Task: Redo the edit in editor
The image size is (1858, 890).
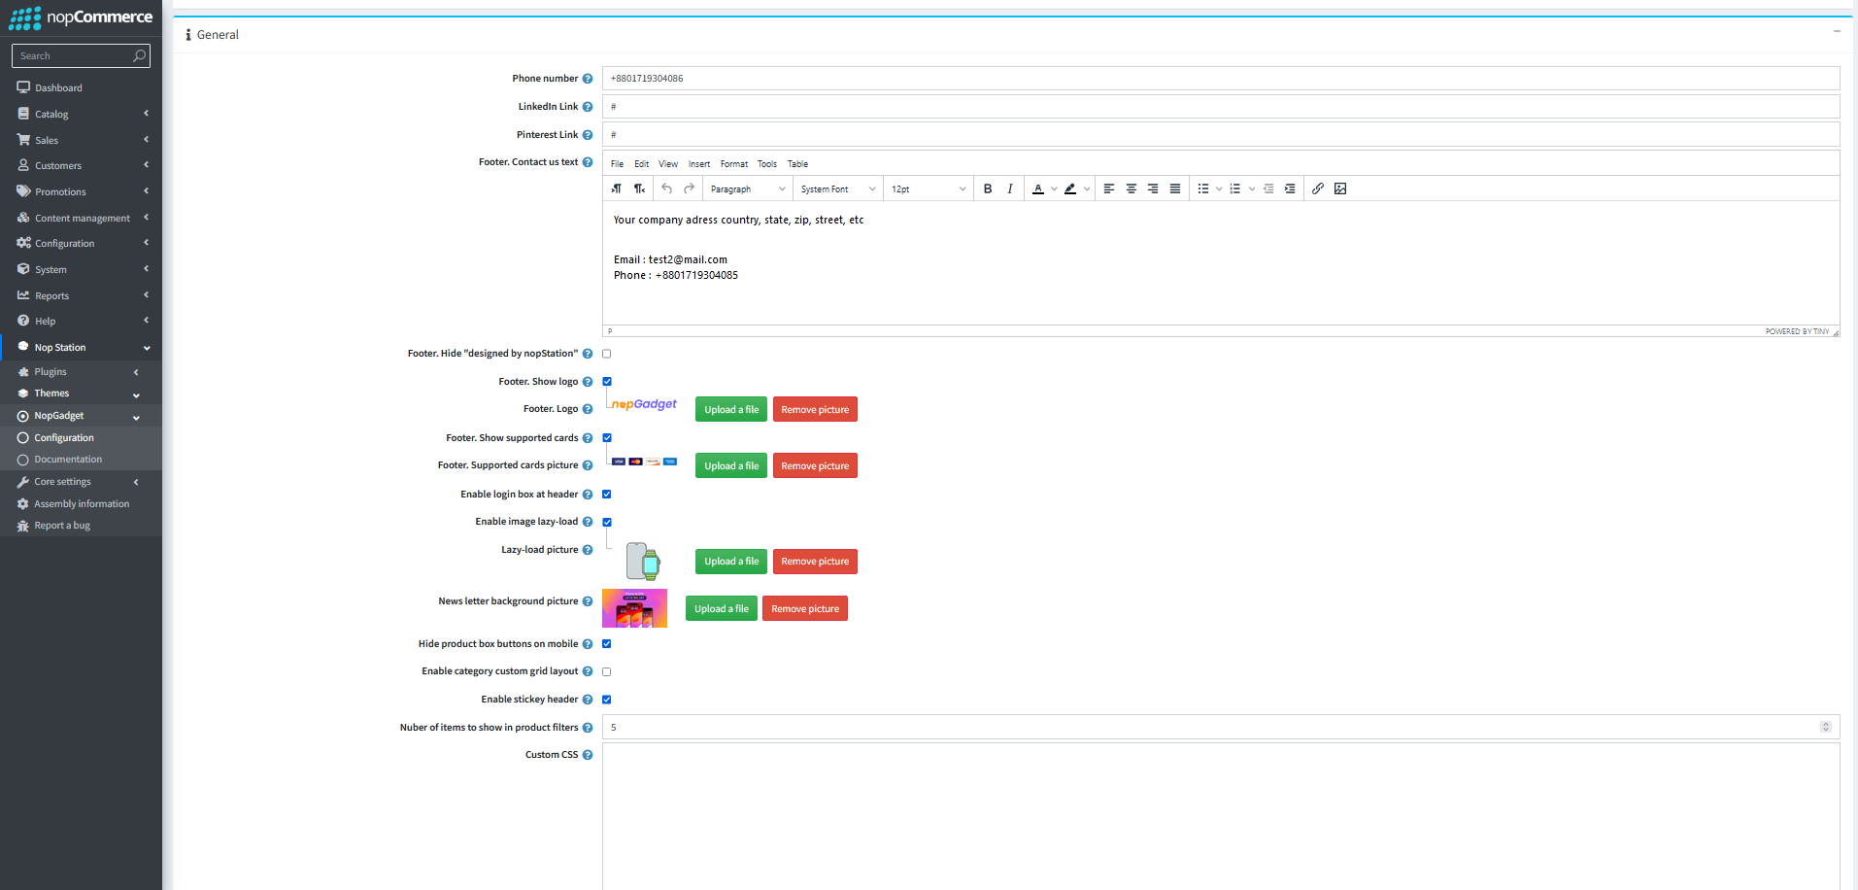Action: pos(690,188)
